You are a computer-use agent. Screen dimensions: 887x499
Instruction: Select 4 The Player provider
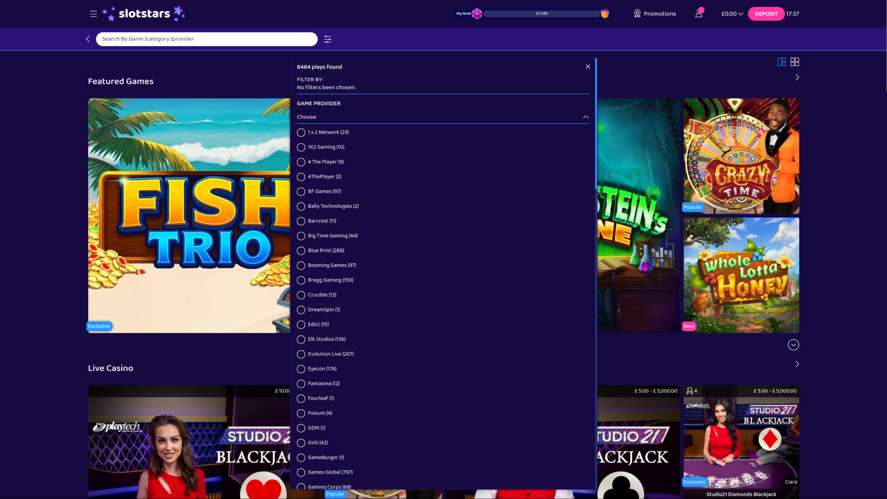click(321, 162)
